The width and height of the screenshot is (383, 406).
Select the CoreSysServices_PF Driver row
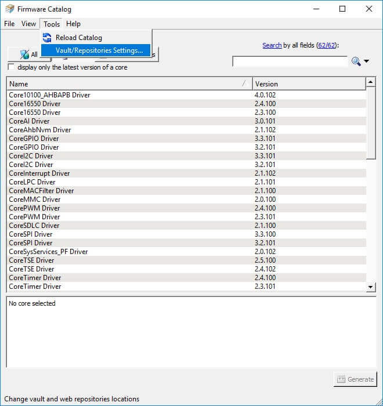[x=48, y=252]
